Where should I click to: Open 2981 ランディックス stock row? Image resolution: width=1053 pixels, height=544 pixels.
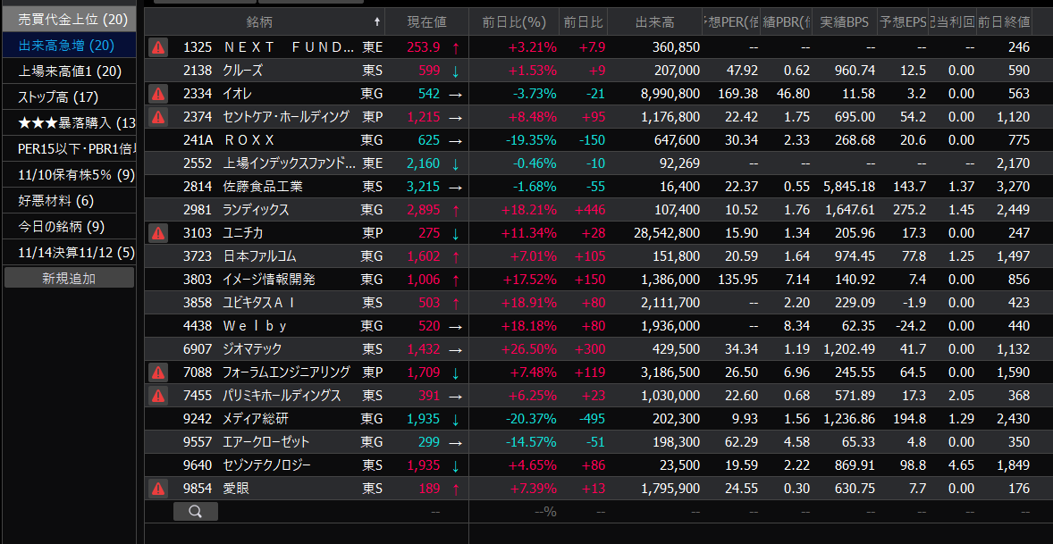[256, 209]
